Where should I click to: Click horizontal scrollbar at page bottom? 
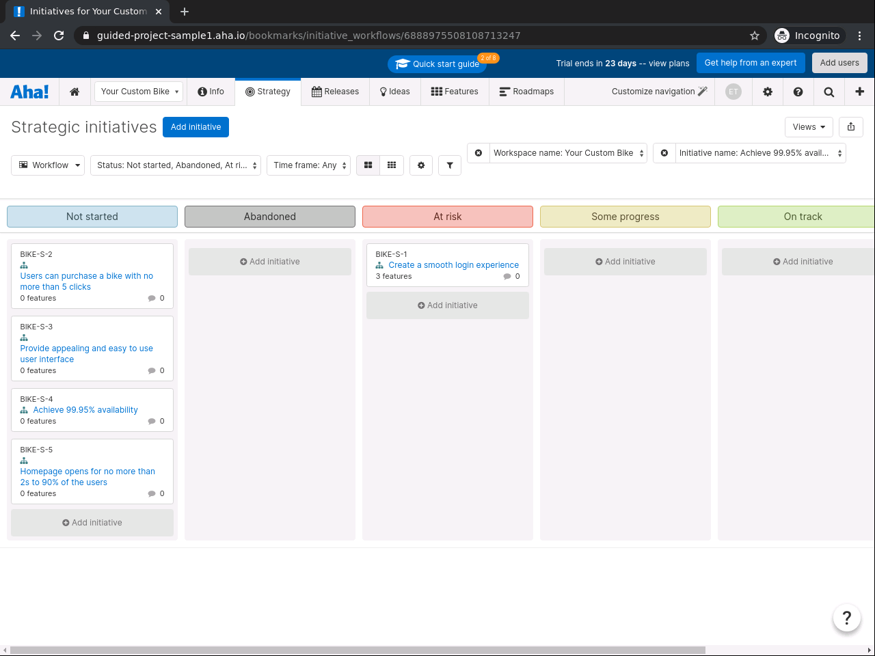click(x=358, y=651)
